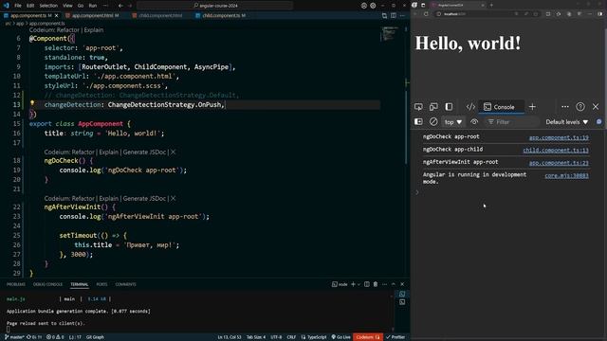Click the new terminal plus icon
607x341 pixels.
point(353,284)
